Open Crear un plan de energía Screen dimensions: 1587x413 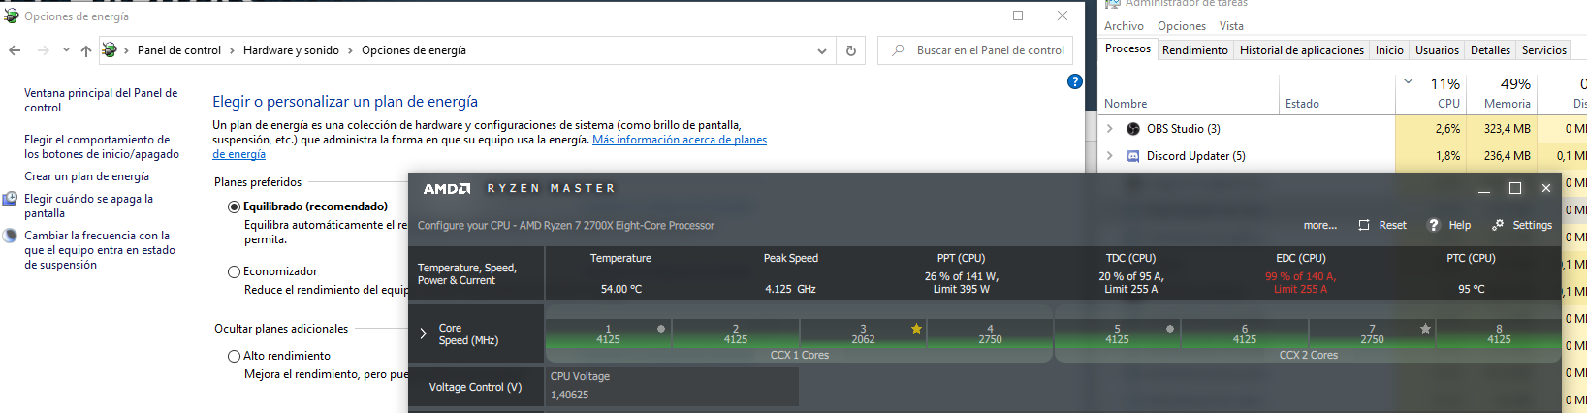point(86,176)
